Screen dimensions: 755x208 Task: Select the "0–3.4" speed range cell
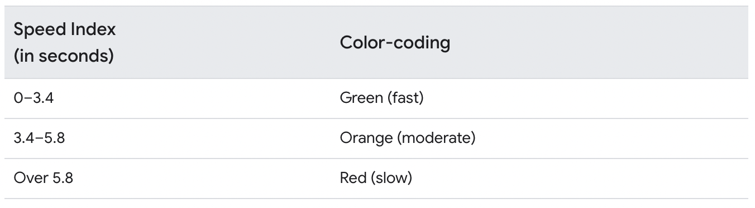34,98
